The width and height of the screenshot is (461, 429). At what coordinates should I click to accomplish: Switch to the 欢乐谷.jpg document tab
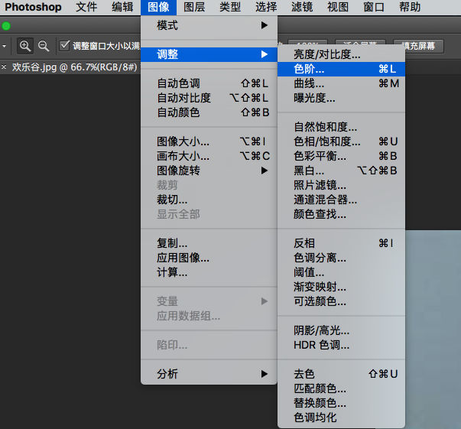(x=74, y=67)
